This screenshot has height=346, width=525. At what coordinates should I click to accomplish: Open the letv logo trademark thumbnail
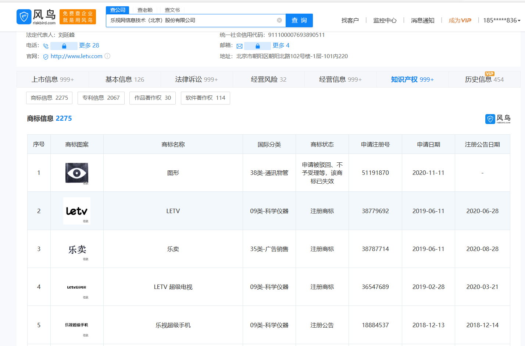pyautogui.click(x=77, y=211)
